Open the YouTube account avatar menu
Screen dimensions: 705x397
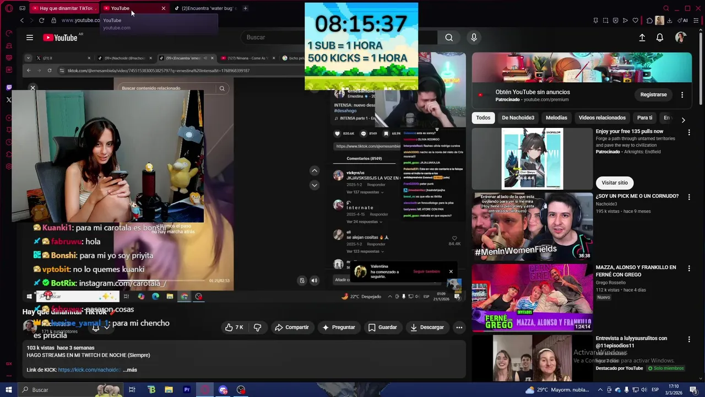[x=681, y=37]
